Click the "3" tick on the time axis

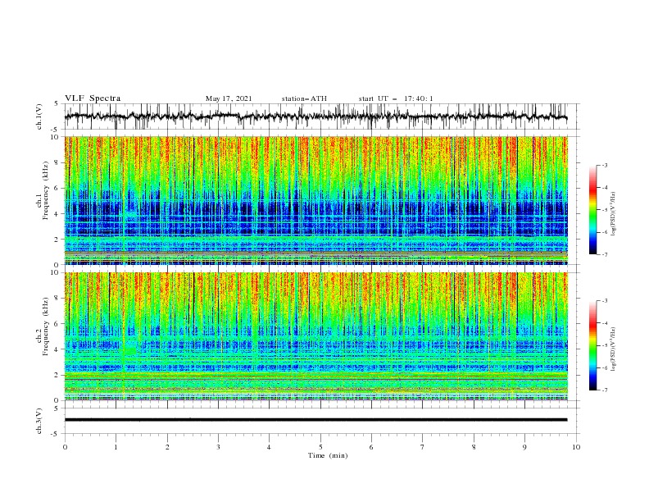tap(218, 447)
